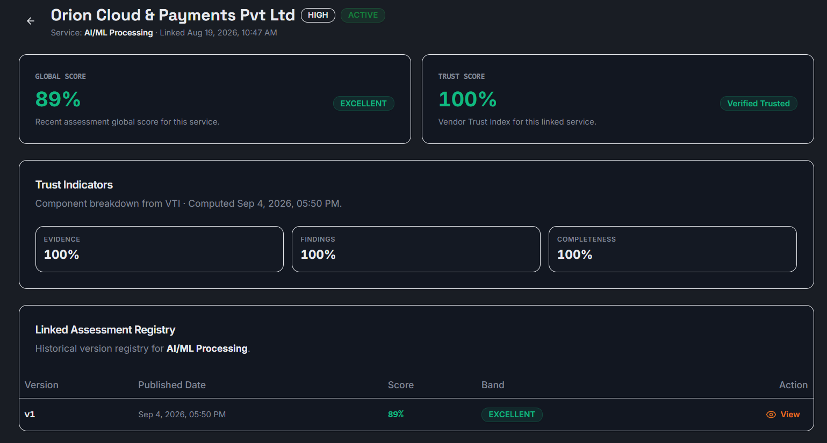This screenshot has width=827, height=443.
Task: Click the EXCELLENT band badge in v1 row
Action: 512,415
